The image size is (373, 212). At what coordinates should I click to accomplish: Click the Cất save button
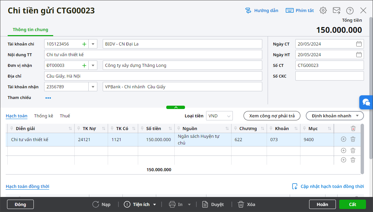352,204
